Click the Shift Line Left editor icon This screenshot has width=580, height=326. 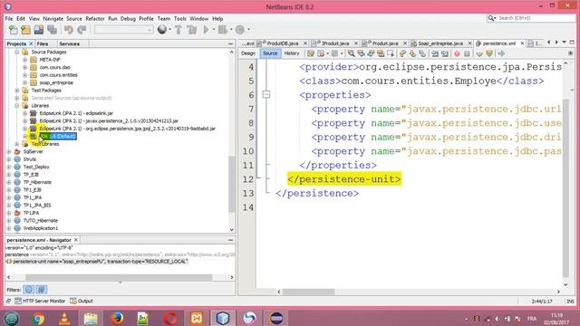435,53
